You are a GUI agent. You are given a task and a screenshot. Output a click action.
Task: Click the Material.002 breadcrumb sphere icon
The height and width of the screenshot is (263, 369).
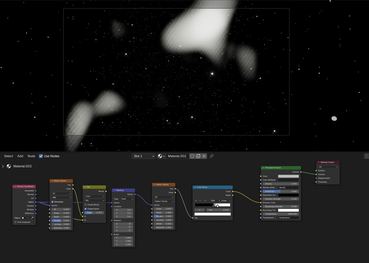click(x=9, y=166)
